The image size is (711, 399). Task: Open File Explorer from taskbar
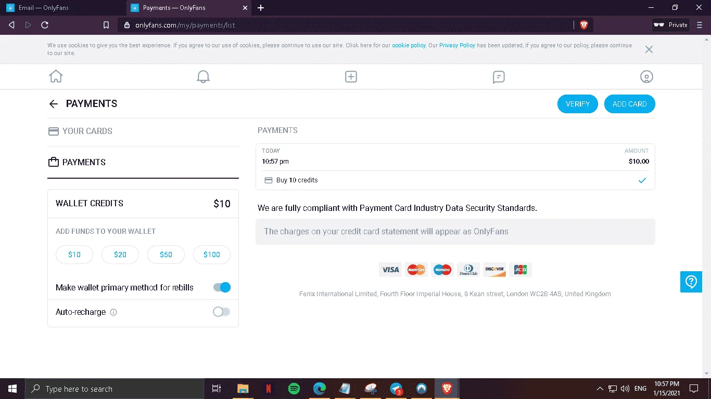[243, 389]
